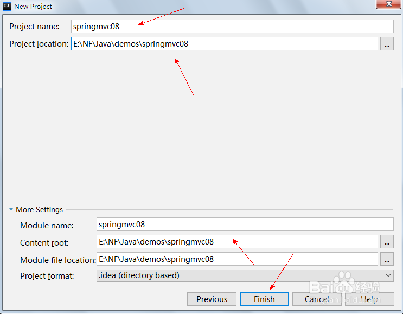Click the Project name label
This screenshot has width=403, height=314.
point(34,27)
